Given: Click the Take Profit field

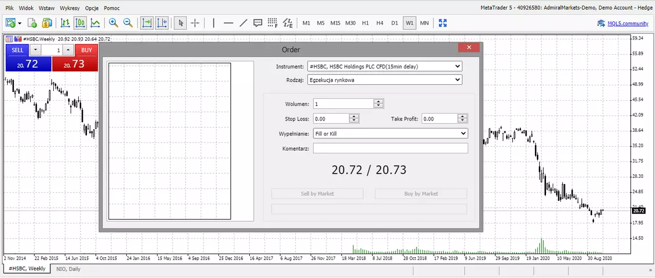Looking at the screenshot, I should coord(439,119).
